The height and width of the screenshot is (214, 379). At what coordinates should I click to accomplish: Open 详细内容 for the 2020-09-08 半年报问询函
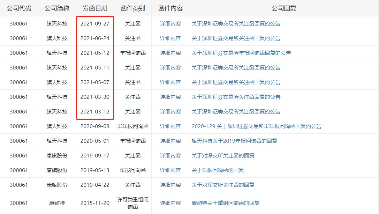coord(170,126)
